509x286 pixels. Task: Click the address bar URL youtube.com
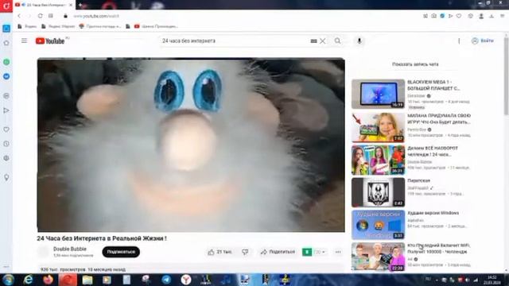96,16
